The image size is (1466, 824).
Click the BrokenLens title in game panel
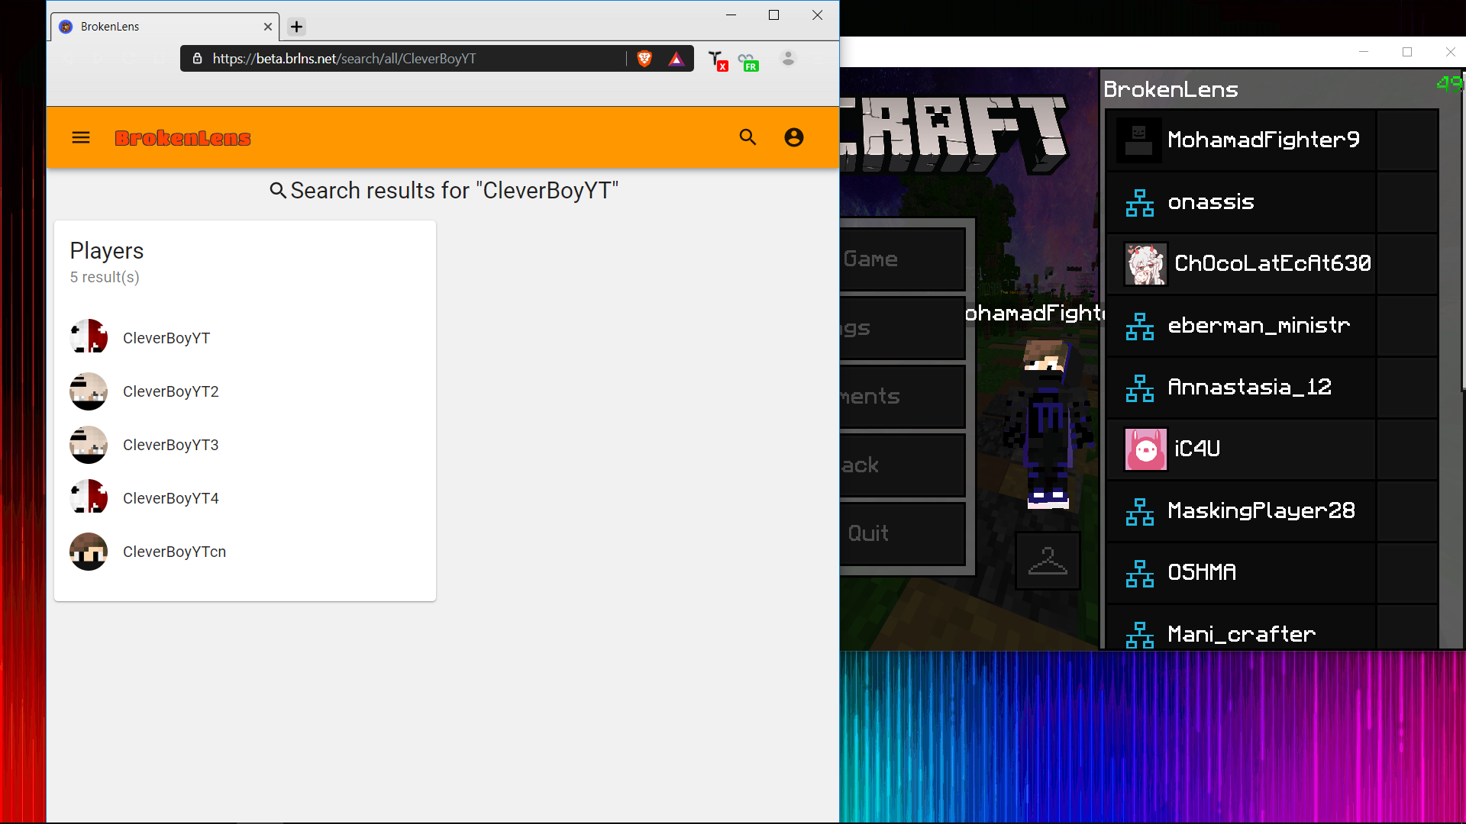pos(1171,89)
